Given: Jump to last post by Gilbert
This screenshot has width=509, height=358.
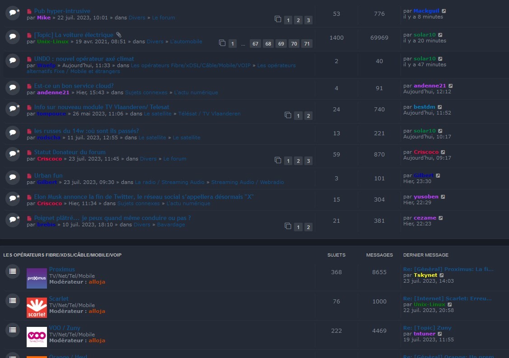Looking at the screenshot, I should [x=438, y=175].
